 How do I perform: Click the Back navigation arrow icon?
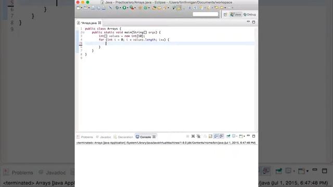[x=222, y=8]
